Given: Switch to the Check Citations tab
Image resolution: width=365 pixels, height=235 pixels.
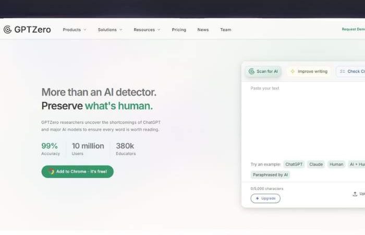Looking at the screenshot, I should [350, 72].
